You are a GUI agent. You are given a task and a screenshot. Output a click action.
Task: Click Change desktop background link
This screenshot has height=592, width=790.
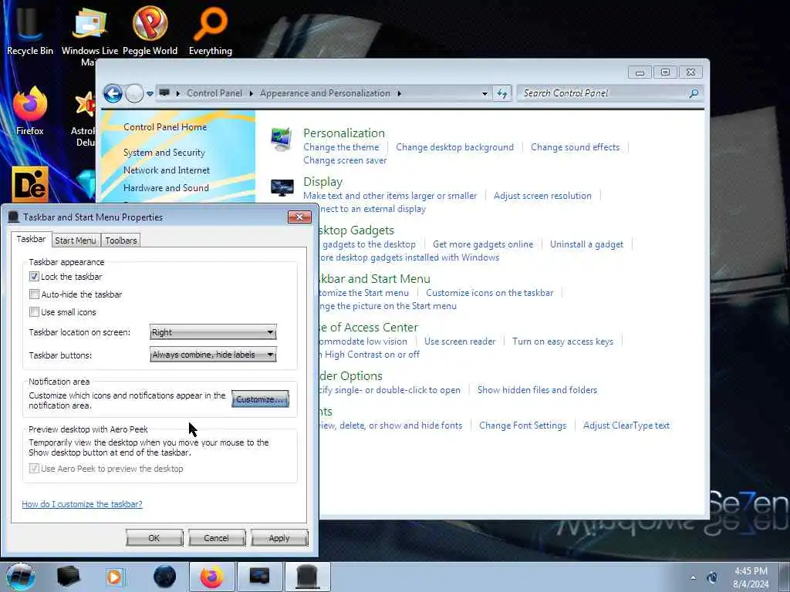tap(454, 147)
